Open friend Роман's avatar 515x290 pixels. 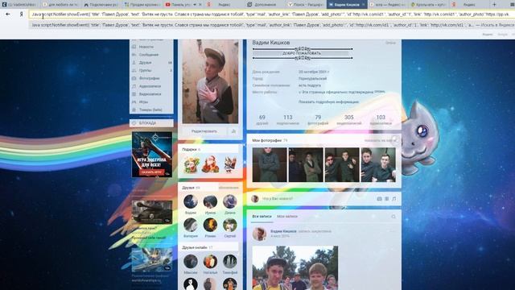(210, 226)
